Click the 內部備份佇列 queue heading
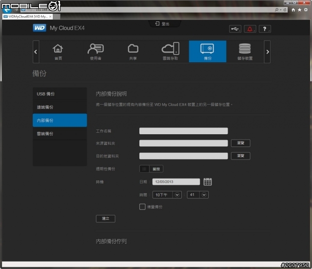The image size is (312, 269). coord(111,241)
